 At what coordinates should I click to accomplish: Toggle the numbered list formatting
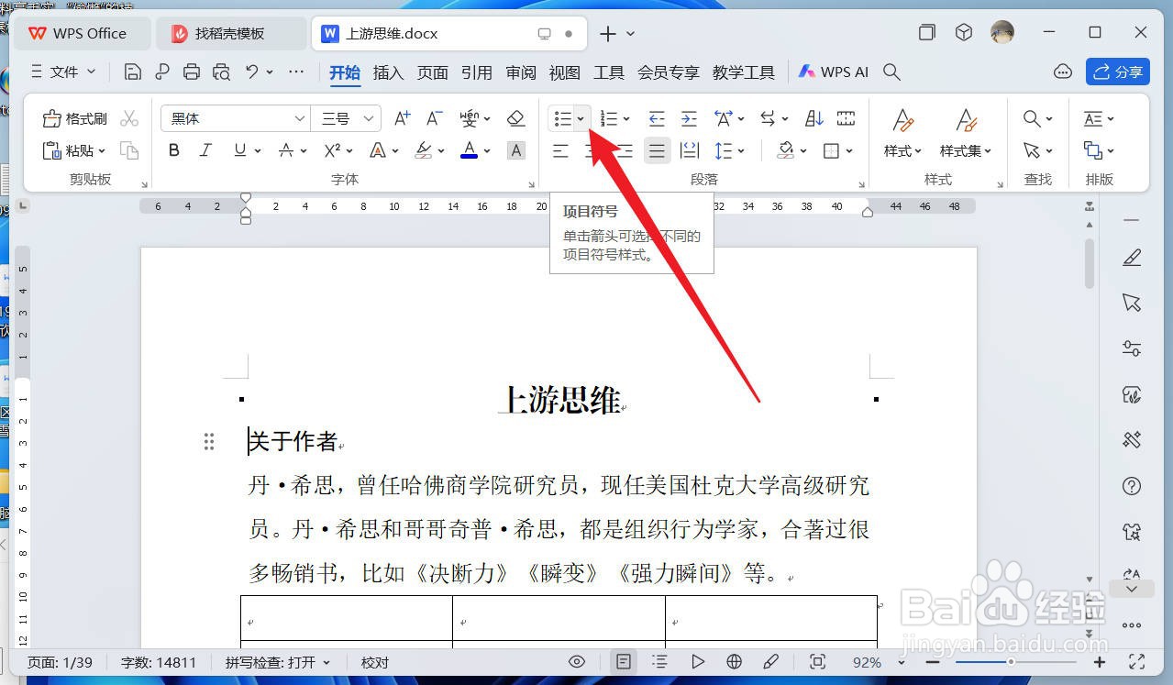click(x=610, y=118)
